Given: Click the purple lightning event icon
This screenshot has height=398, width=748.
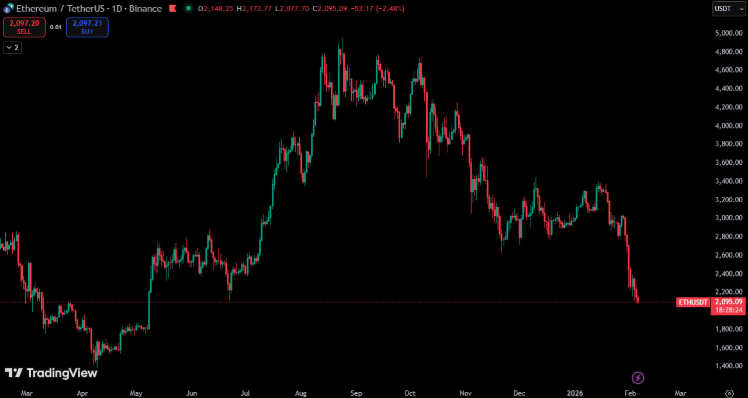Looking at the screenshot, I should point(638,378).
